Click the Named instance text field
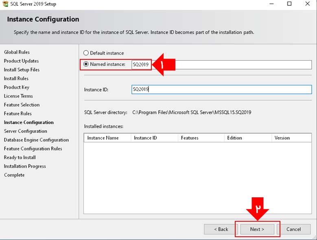 tap(221, 65)
